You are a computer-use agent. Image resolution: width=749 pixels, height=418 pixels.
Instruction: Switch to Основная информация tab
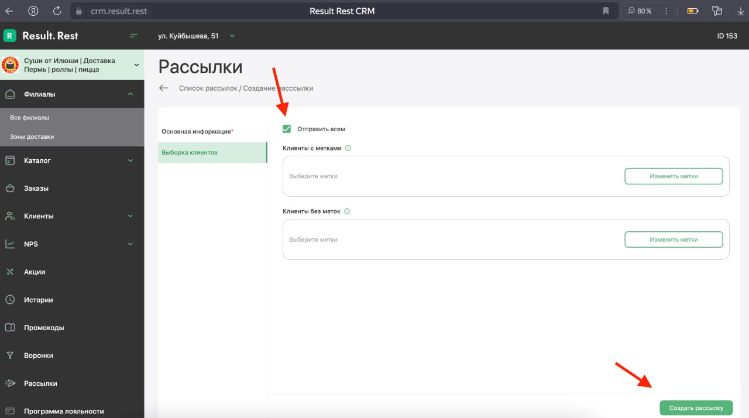tap(197, 131)
